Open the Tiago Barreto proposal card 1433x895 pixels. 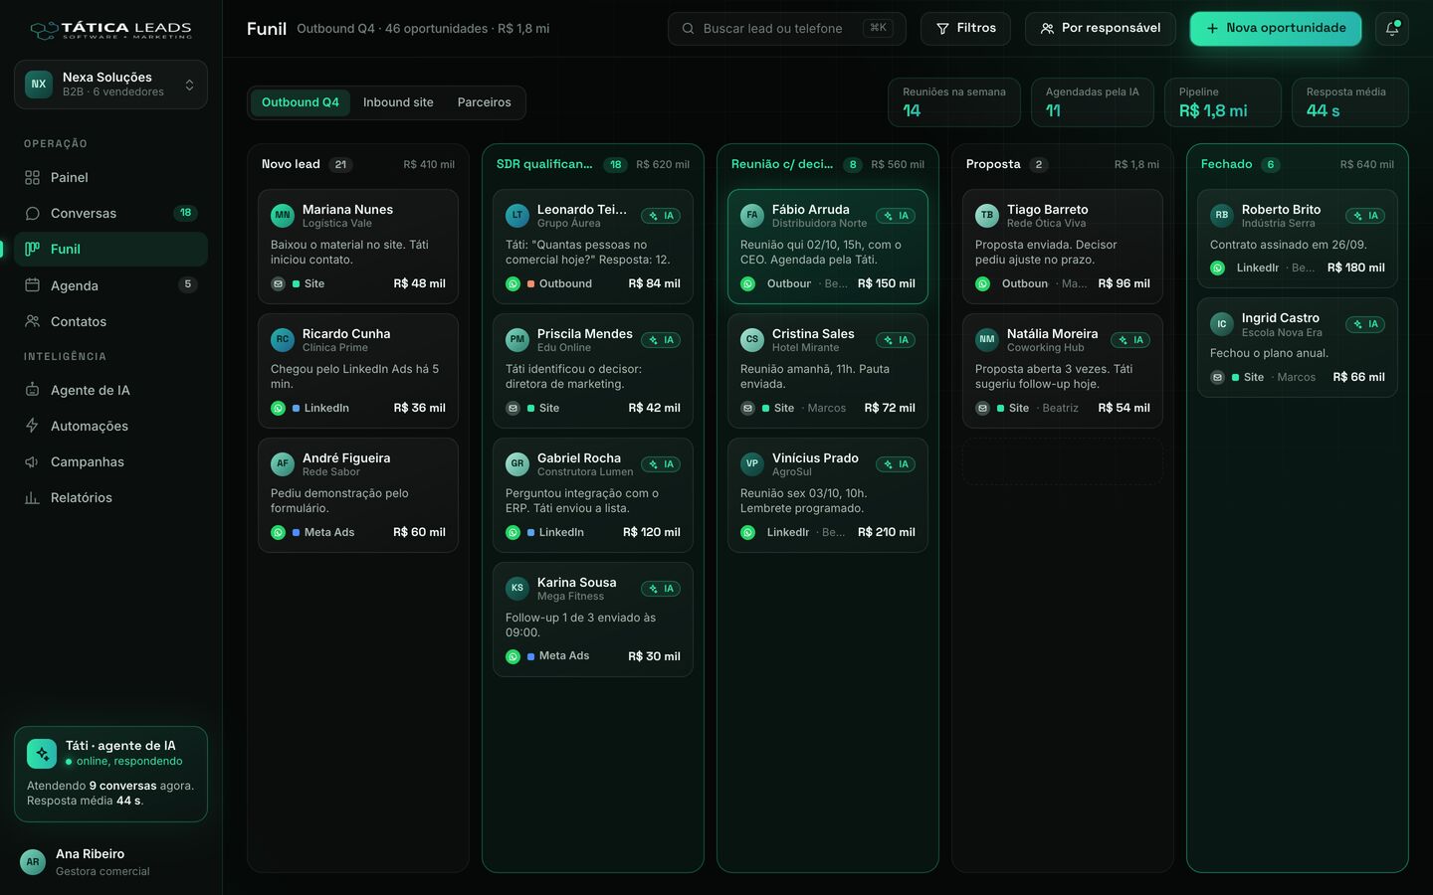point(1063,247)
